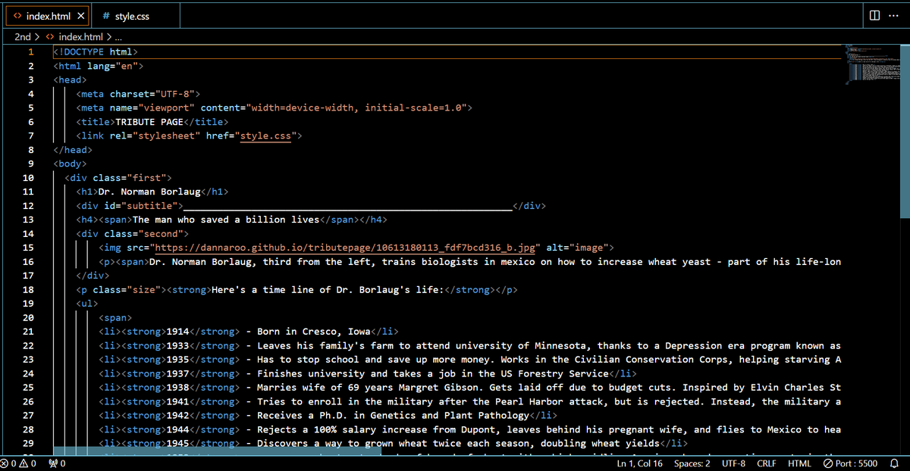910x471 pixels.
Task: Open the HTML language mode selector
Action: coord(799,463)
